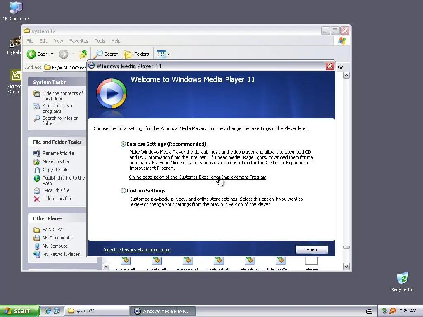Click the Back arrow icon in system32 window
The height and width of the screenshot is (317, 423).
31,54
